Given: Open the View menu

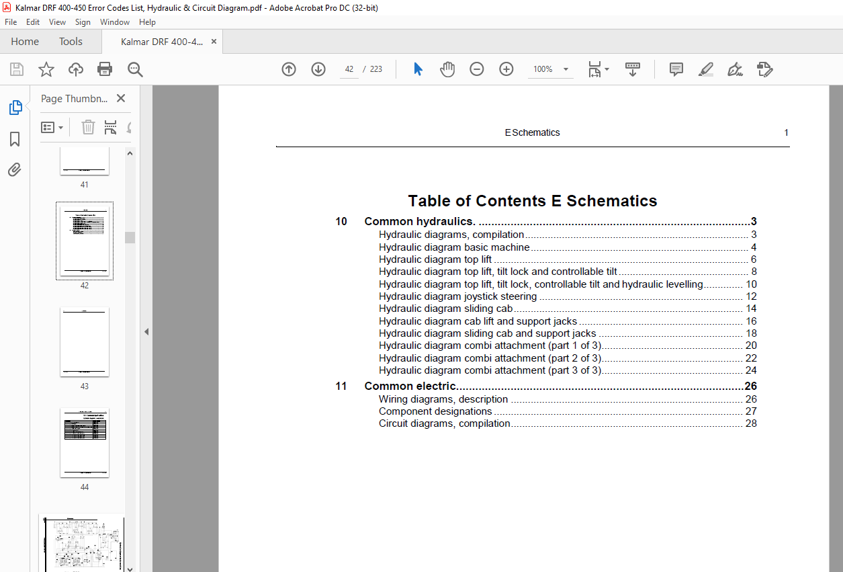Looking at the screenshot, I should (x=57, y=22).
